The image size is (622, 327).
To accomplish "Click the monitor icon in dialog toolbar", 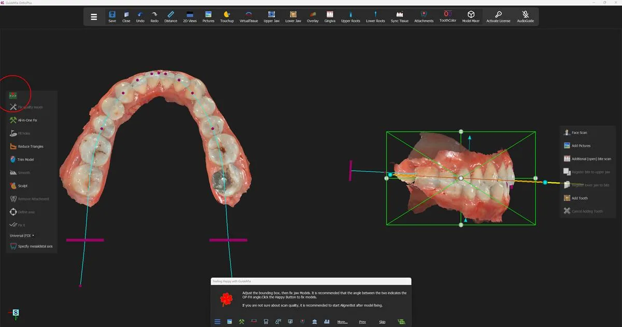I will [290, 322].
